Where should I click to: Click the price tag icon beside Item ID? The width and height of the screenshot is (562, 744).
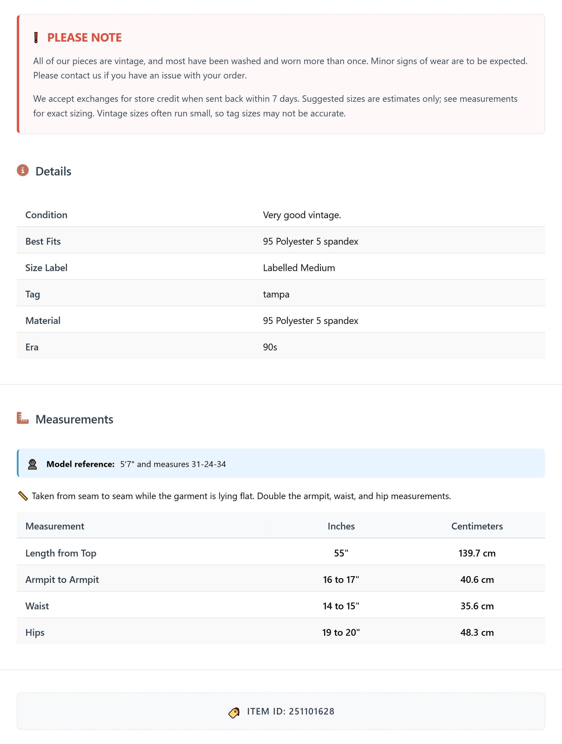234,712
